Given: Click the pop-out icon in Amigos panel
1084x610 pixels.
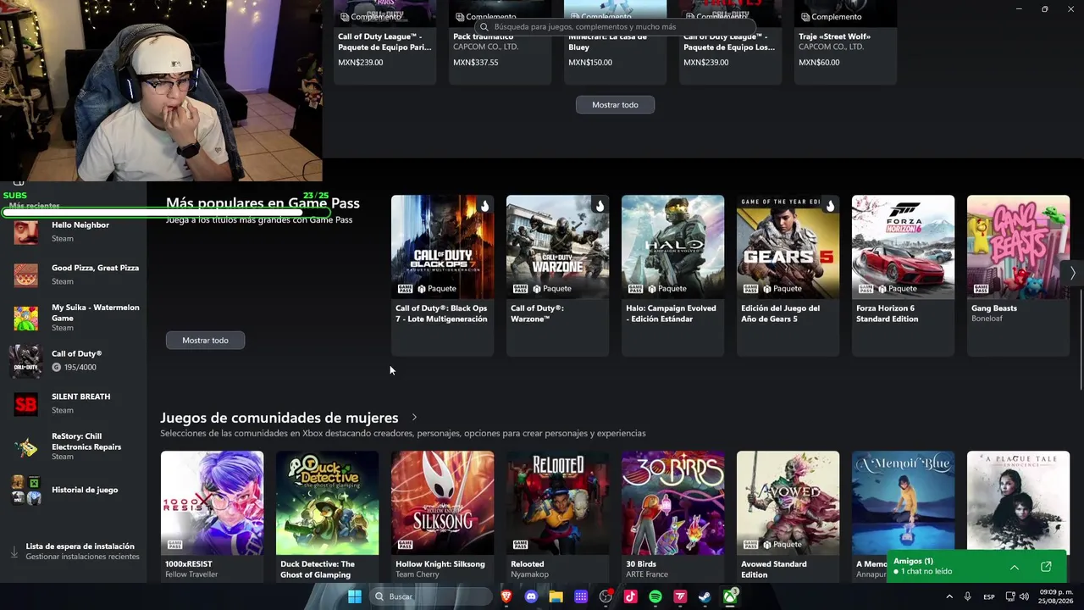Looking at the screenshot, I should 1046,567.
